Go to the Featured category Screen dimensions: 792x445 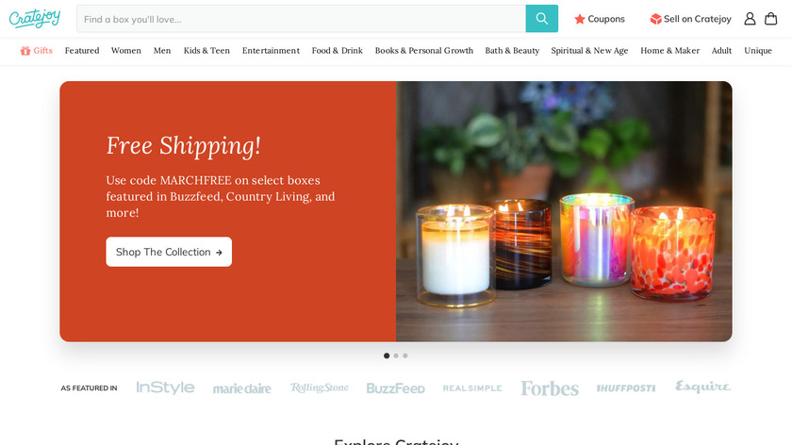tap(82, 51)
